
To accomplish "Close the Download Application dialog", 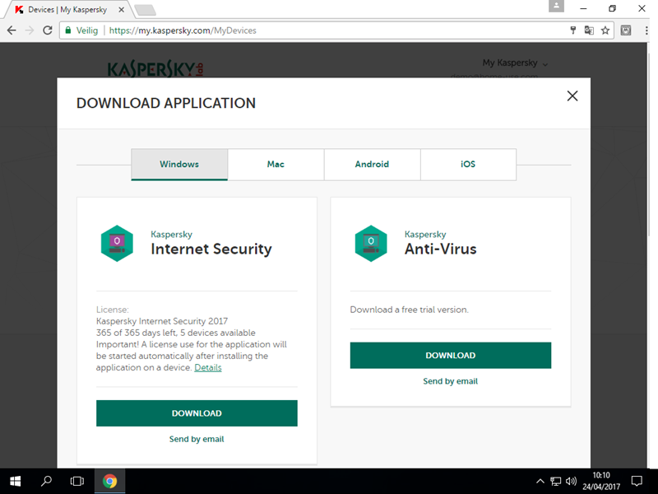I will pyautogui.click(x=572, y=96).
